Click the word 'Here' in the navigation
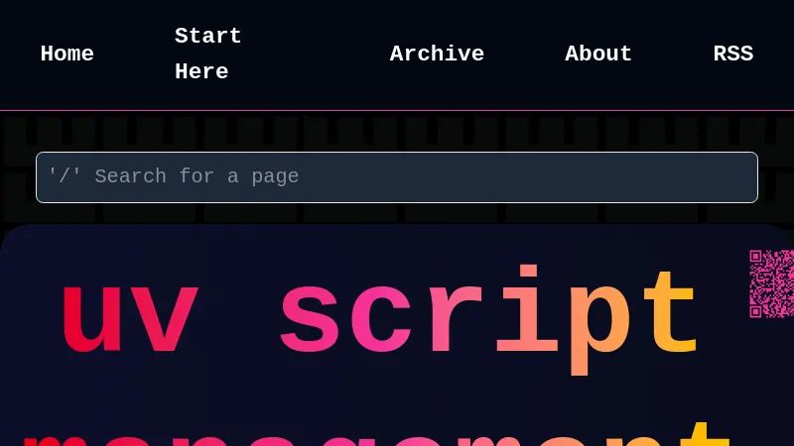 pyautogui.click(x=201, y=72)
